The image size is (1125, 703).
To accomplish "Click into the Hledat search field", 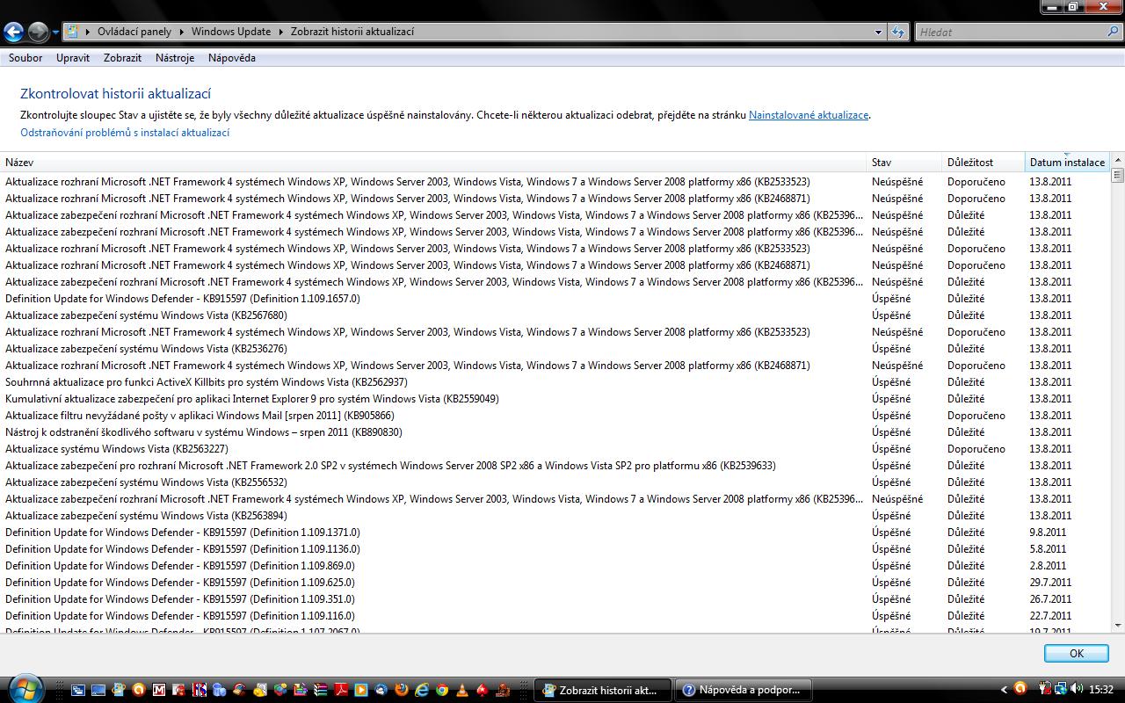I will pos(1011,33).
